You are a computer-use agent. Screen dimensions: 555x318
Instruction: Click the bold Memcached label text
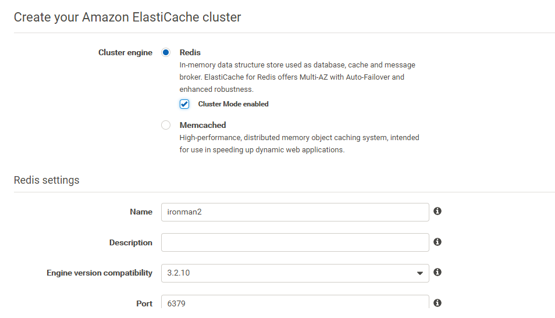[202, 125]
